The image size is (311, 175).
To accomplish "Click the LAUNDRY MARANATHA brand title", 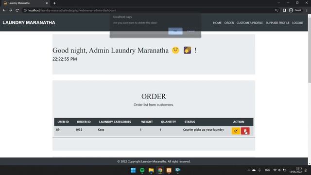I will 29,23.
